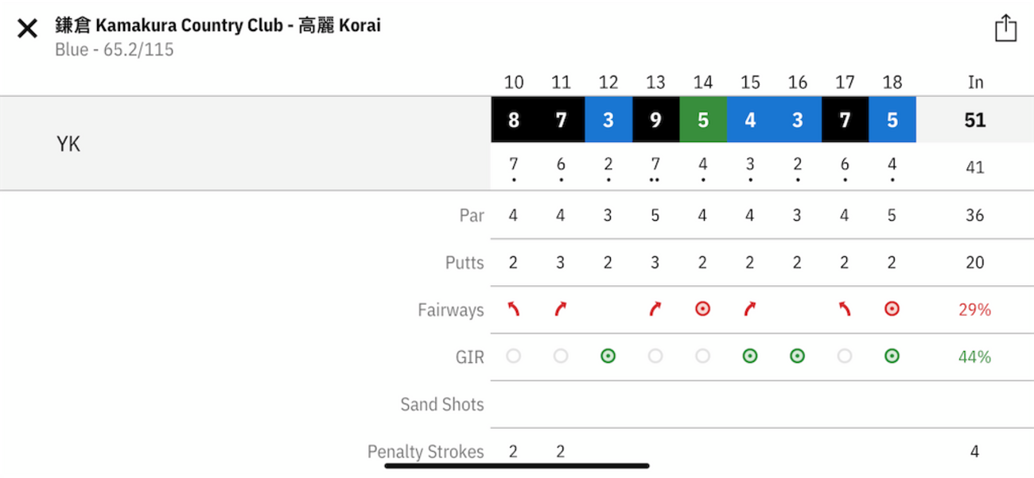Click the hole 11 missed-right fairway arrow
The image size is (1034, 478).
coord(561,309)
